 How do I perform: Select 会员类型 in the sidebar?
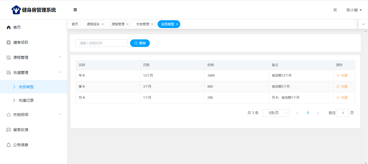(33, 87)
